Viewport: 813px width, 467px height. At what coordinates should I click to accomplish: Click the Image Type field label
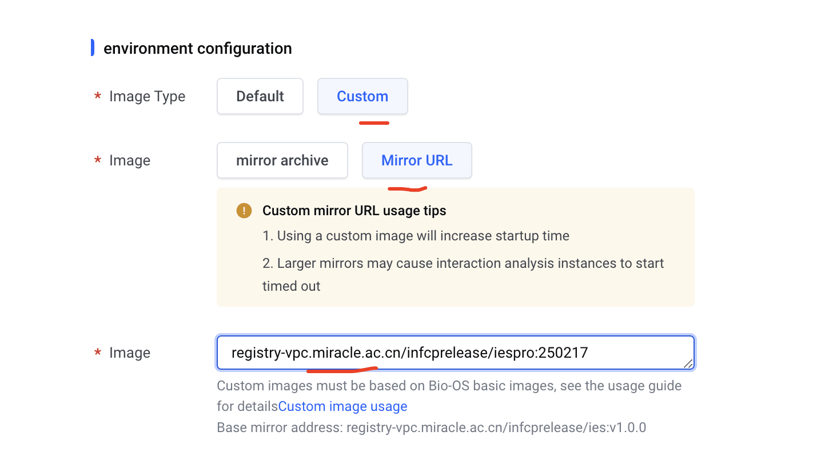tap(147, 96)
